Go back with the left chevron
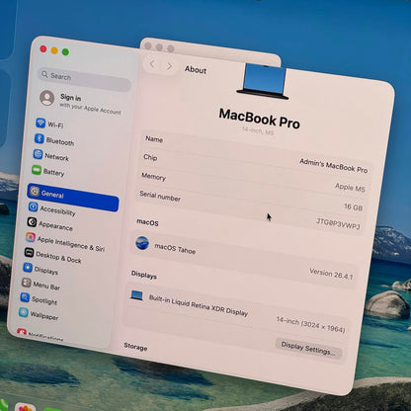411x411 pixels. 152,64
